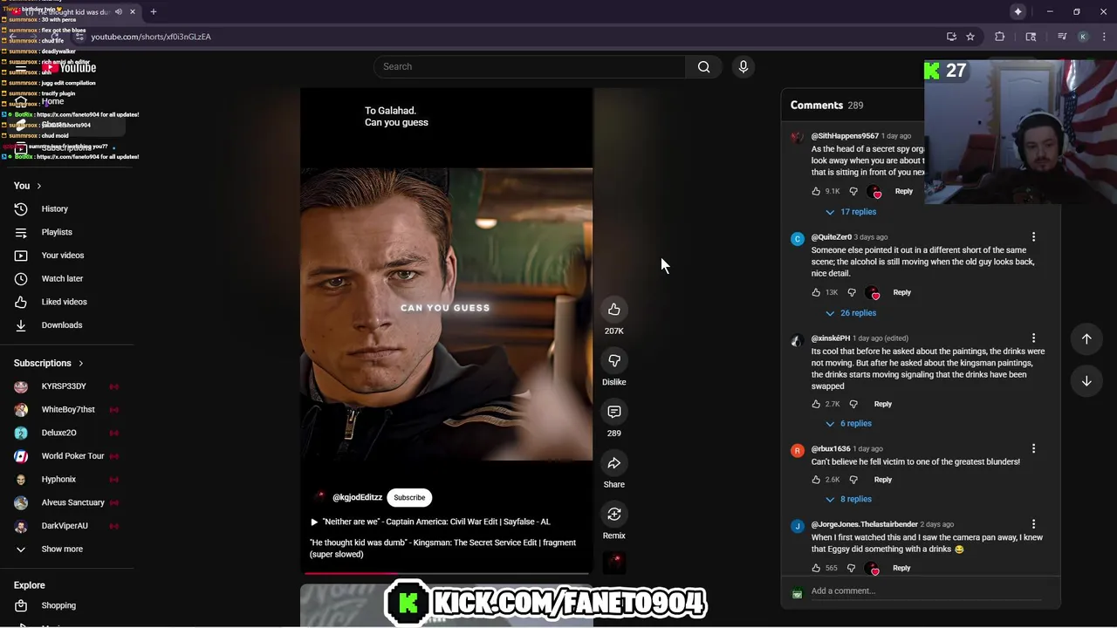Select the YouTube Shorts browser tab
The width and height of the screenshot is (1117, 628).
tap(74, 12)
